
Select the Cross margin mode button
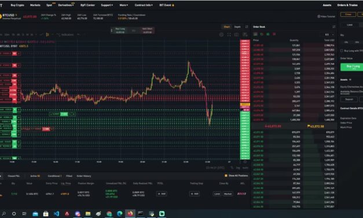(x=348, y=14)
